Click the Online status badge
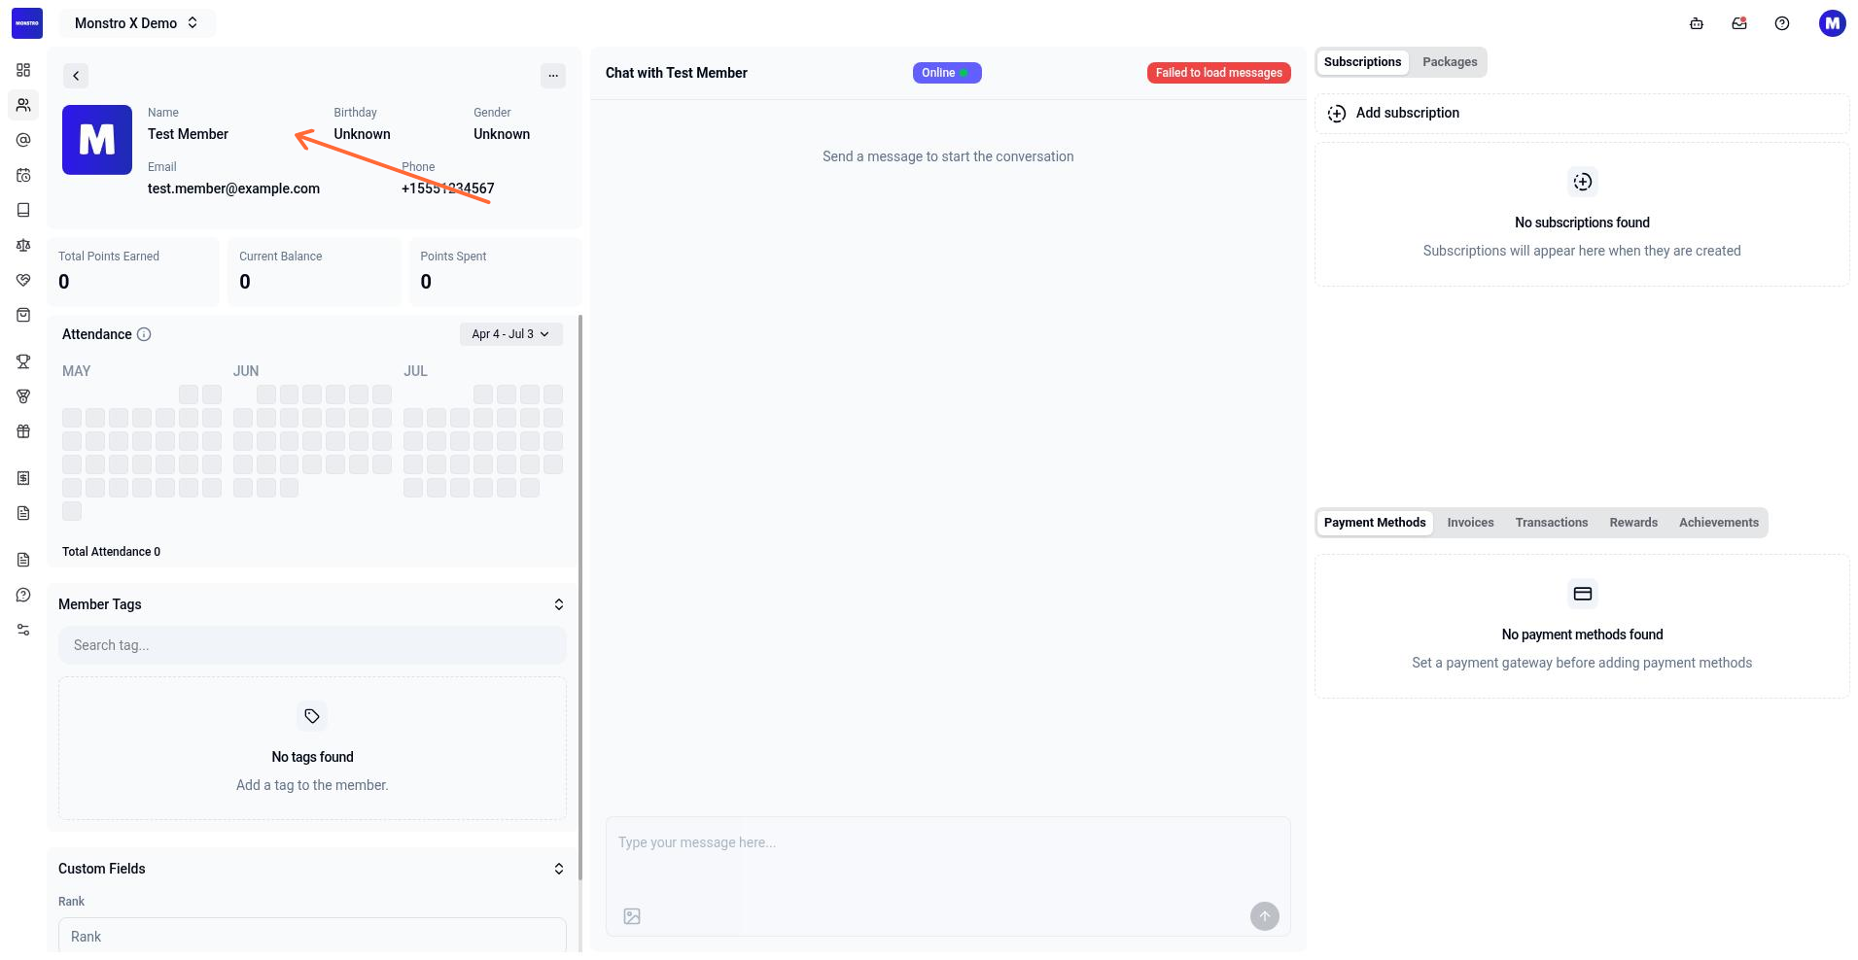 (x=947, y=73)
